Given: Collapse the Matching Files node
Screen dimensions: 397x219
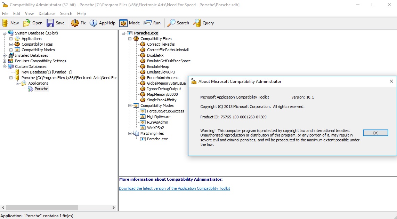Looking at the screenshot, I should (130, 133).
